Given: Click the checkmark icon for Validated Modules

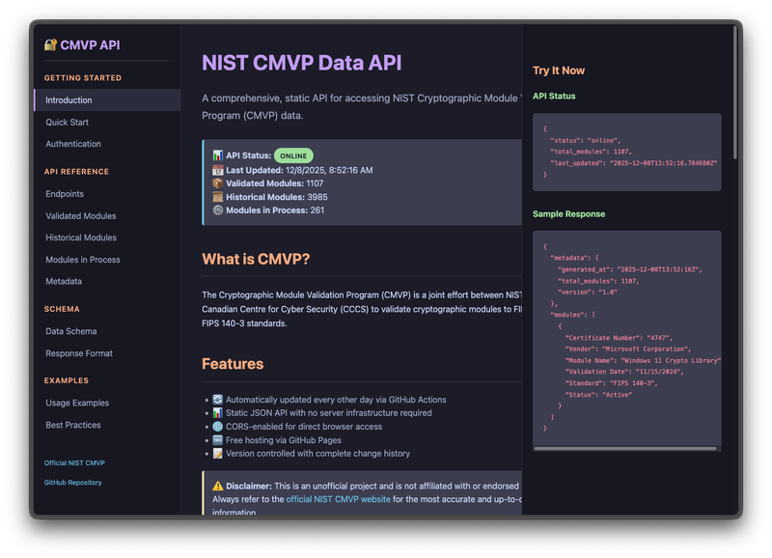Looking at the screenshot, I should [217, 184].
